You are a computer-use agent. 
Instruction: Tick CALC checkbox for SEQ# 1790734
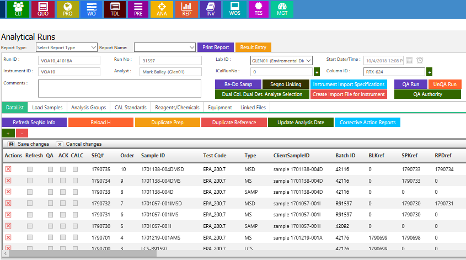[75, 181]
